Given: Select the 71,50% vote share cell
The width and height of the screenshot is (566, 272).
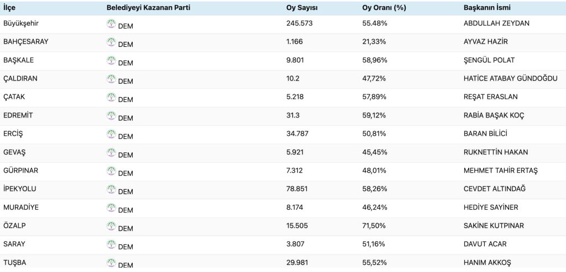Looking at the screenshot, I should click(370, 226).
